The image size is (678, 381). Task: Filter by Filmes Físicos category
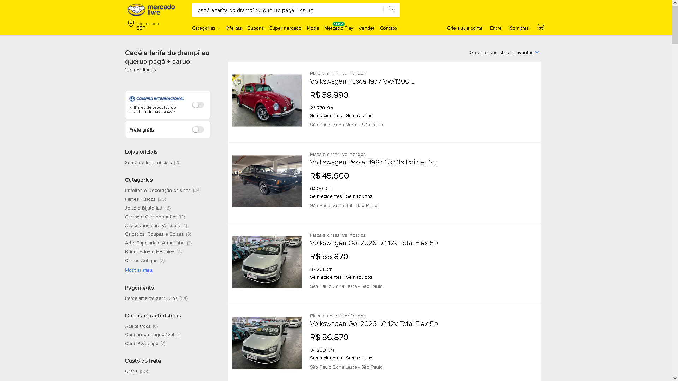pyautogui.click(x=145, y=199)
